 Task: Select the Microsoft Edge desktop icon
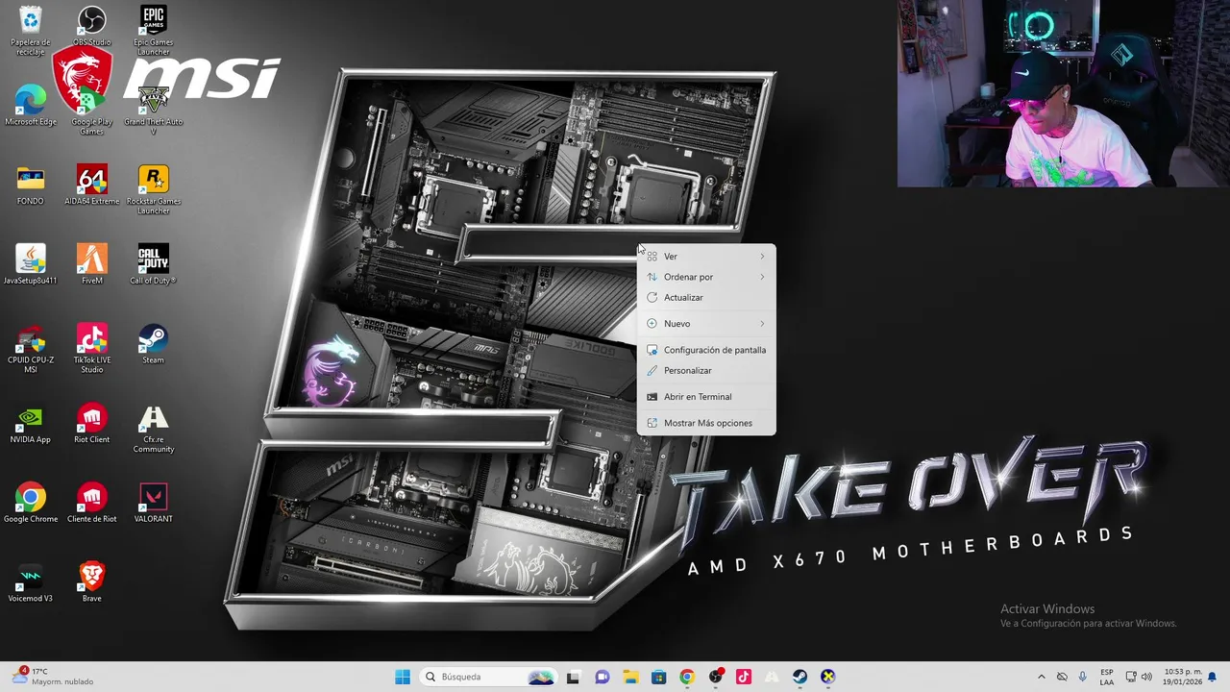[x=30, y=106]
